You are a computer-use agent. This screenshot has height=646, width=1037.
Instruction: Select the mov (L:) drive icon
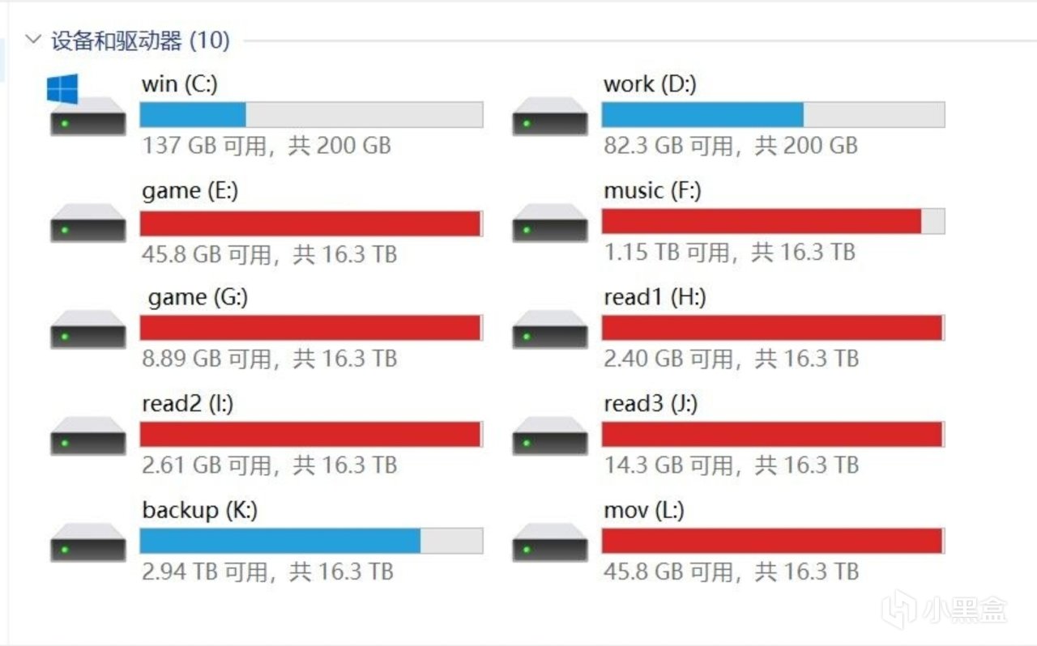click(550, 542)
